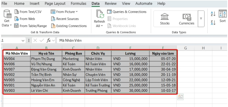Viewport: 228px width, 107px height.
Task: Click cell Đặng Văn Giang
Action: click(x=46, y=69)
